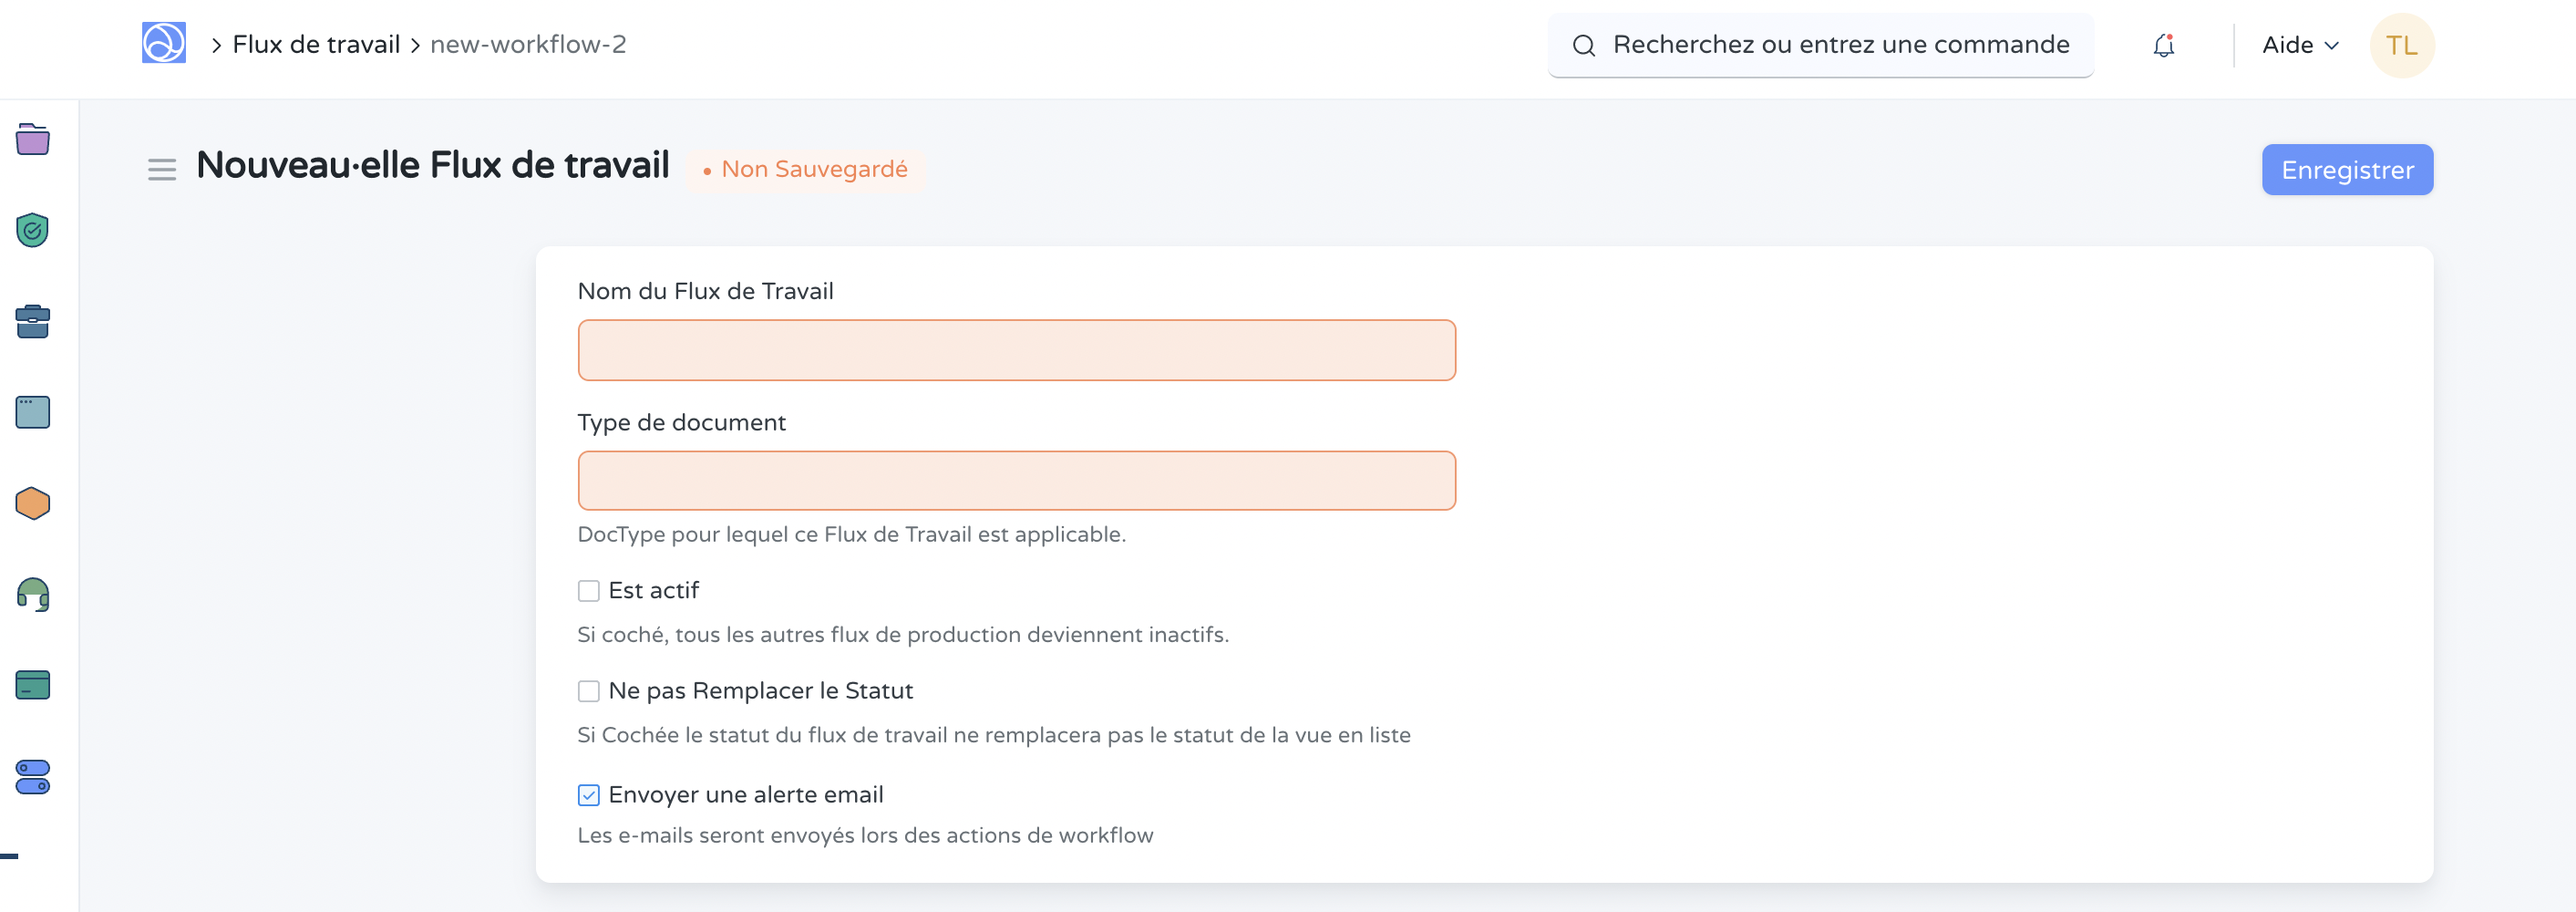Select the headset support workspace icon
2576x912 pixels.
32,594
